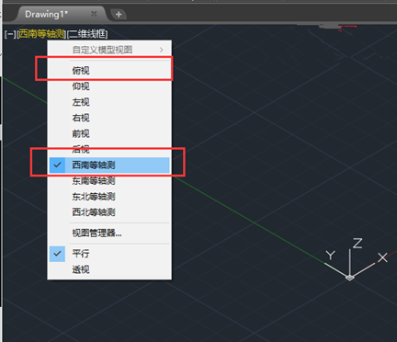Click the checkmark beside 西南等轴测
Screen dimensions: 397x342
pos(57,165)
